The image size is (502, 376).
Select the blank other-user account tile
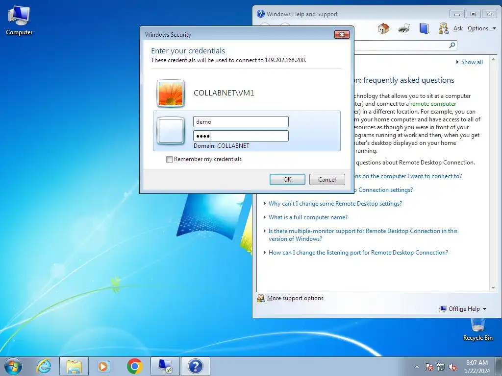click(170, 131)
